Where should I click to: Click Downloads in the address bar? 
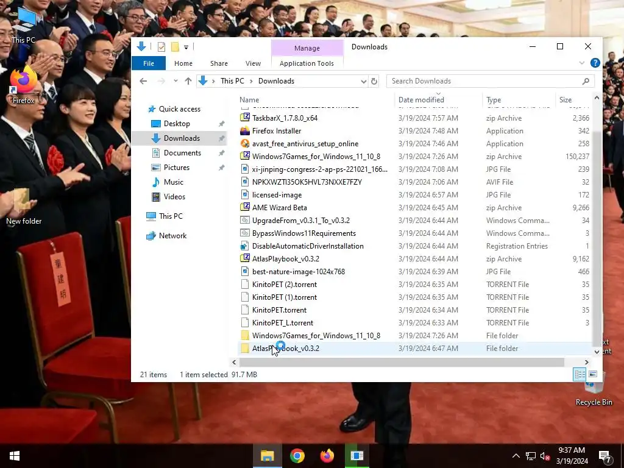276,81
